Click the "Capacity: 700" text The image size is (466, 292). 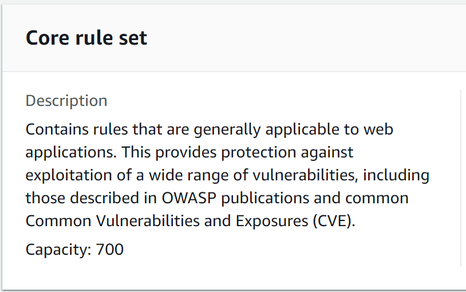coord(74,250)
